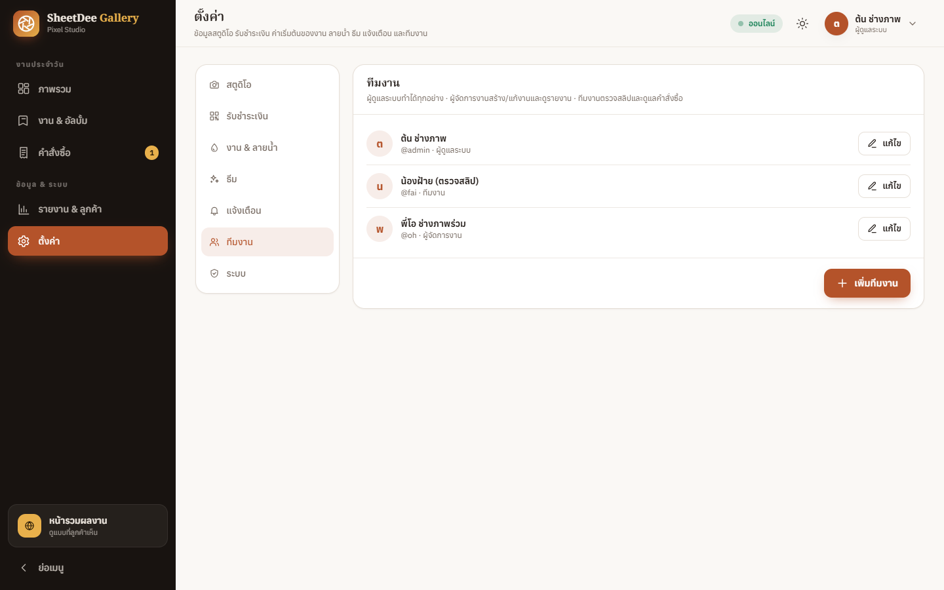The image size is (944, 590).
Task: Edit ต้น ช่างภาพ with แก้ไข button
Action: [884, 144]
